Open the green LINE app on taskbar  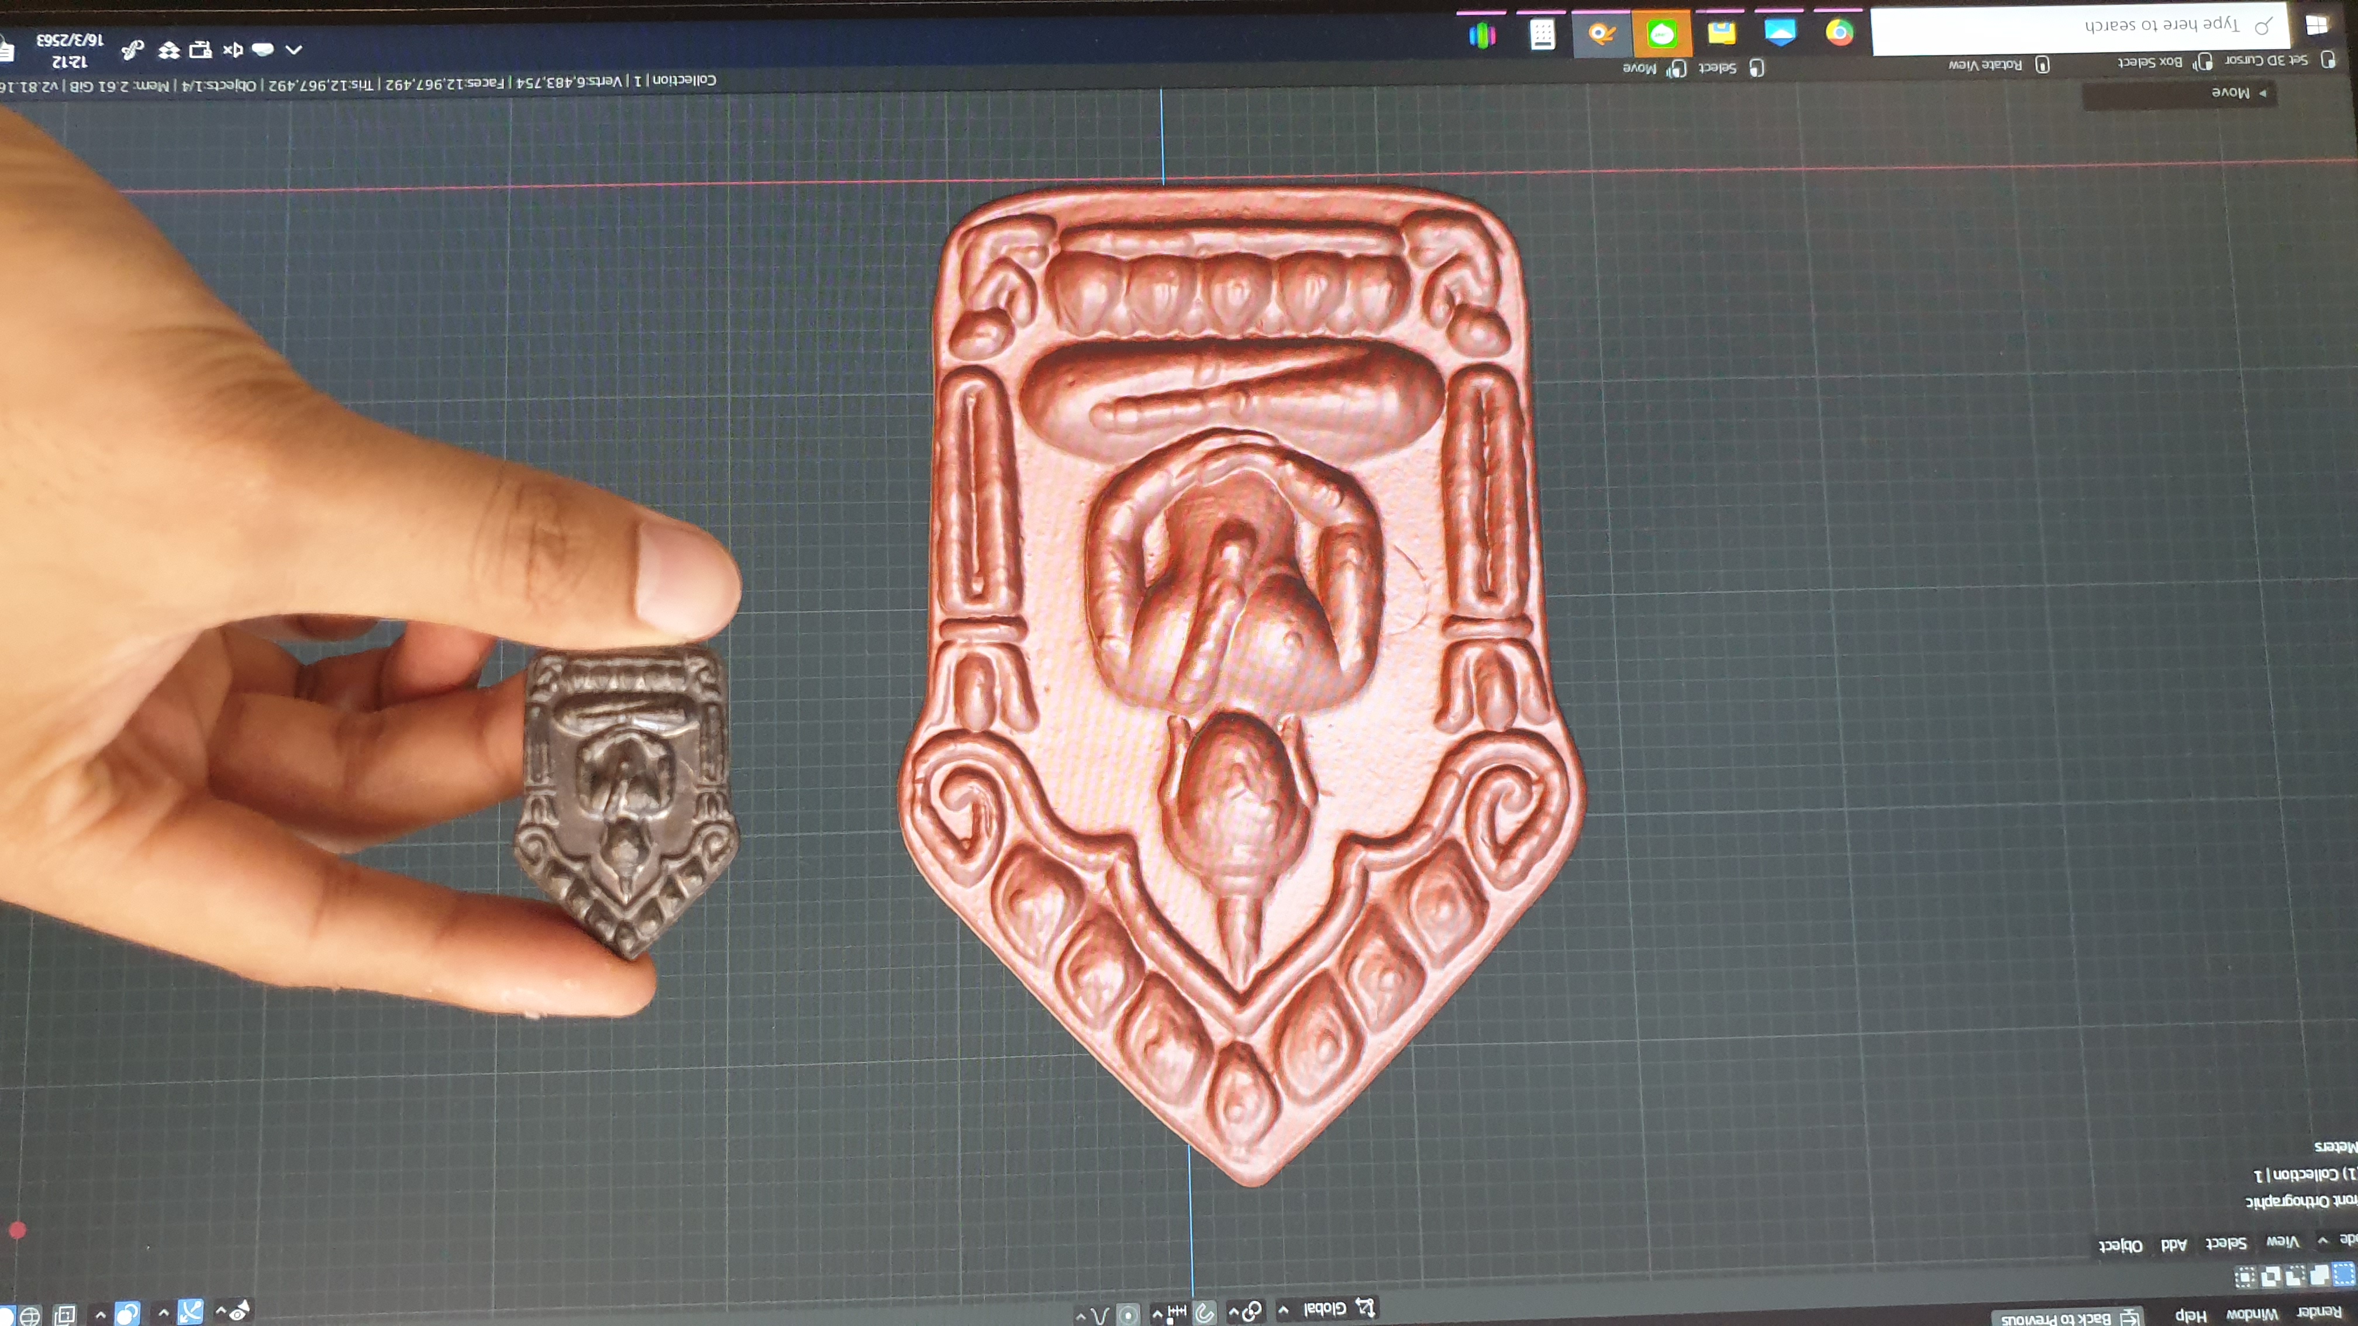[1661, 34]
